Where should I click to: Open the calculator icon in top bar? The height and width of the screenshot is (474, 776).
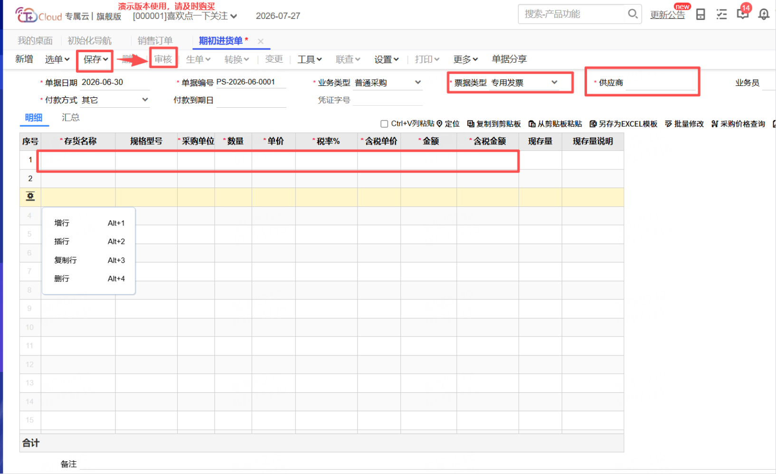tap(700, 14)
